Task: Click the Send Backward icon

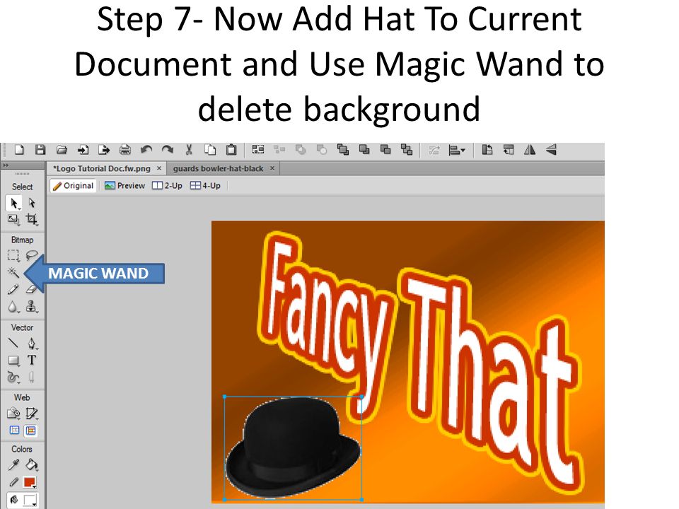Action: pos(385,150)
